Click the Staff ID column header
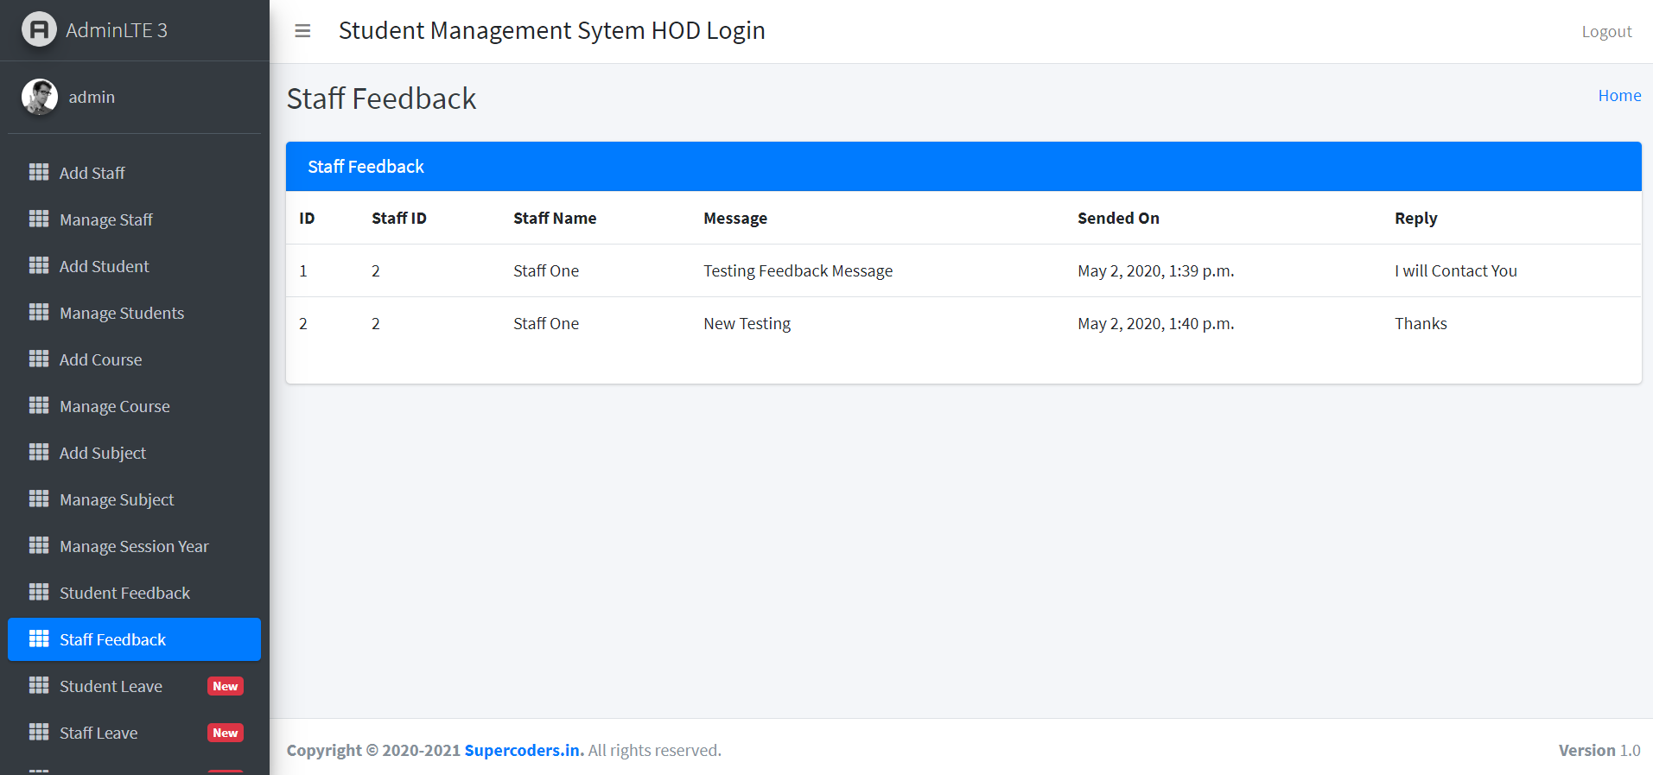The width and height of the screenshot is (1653, 775). (x=399, y=219)
